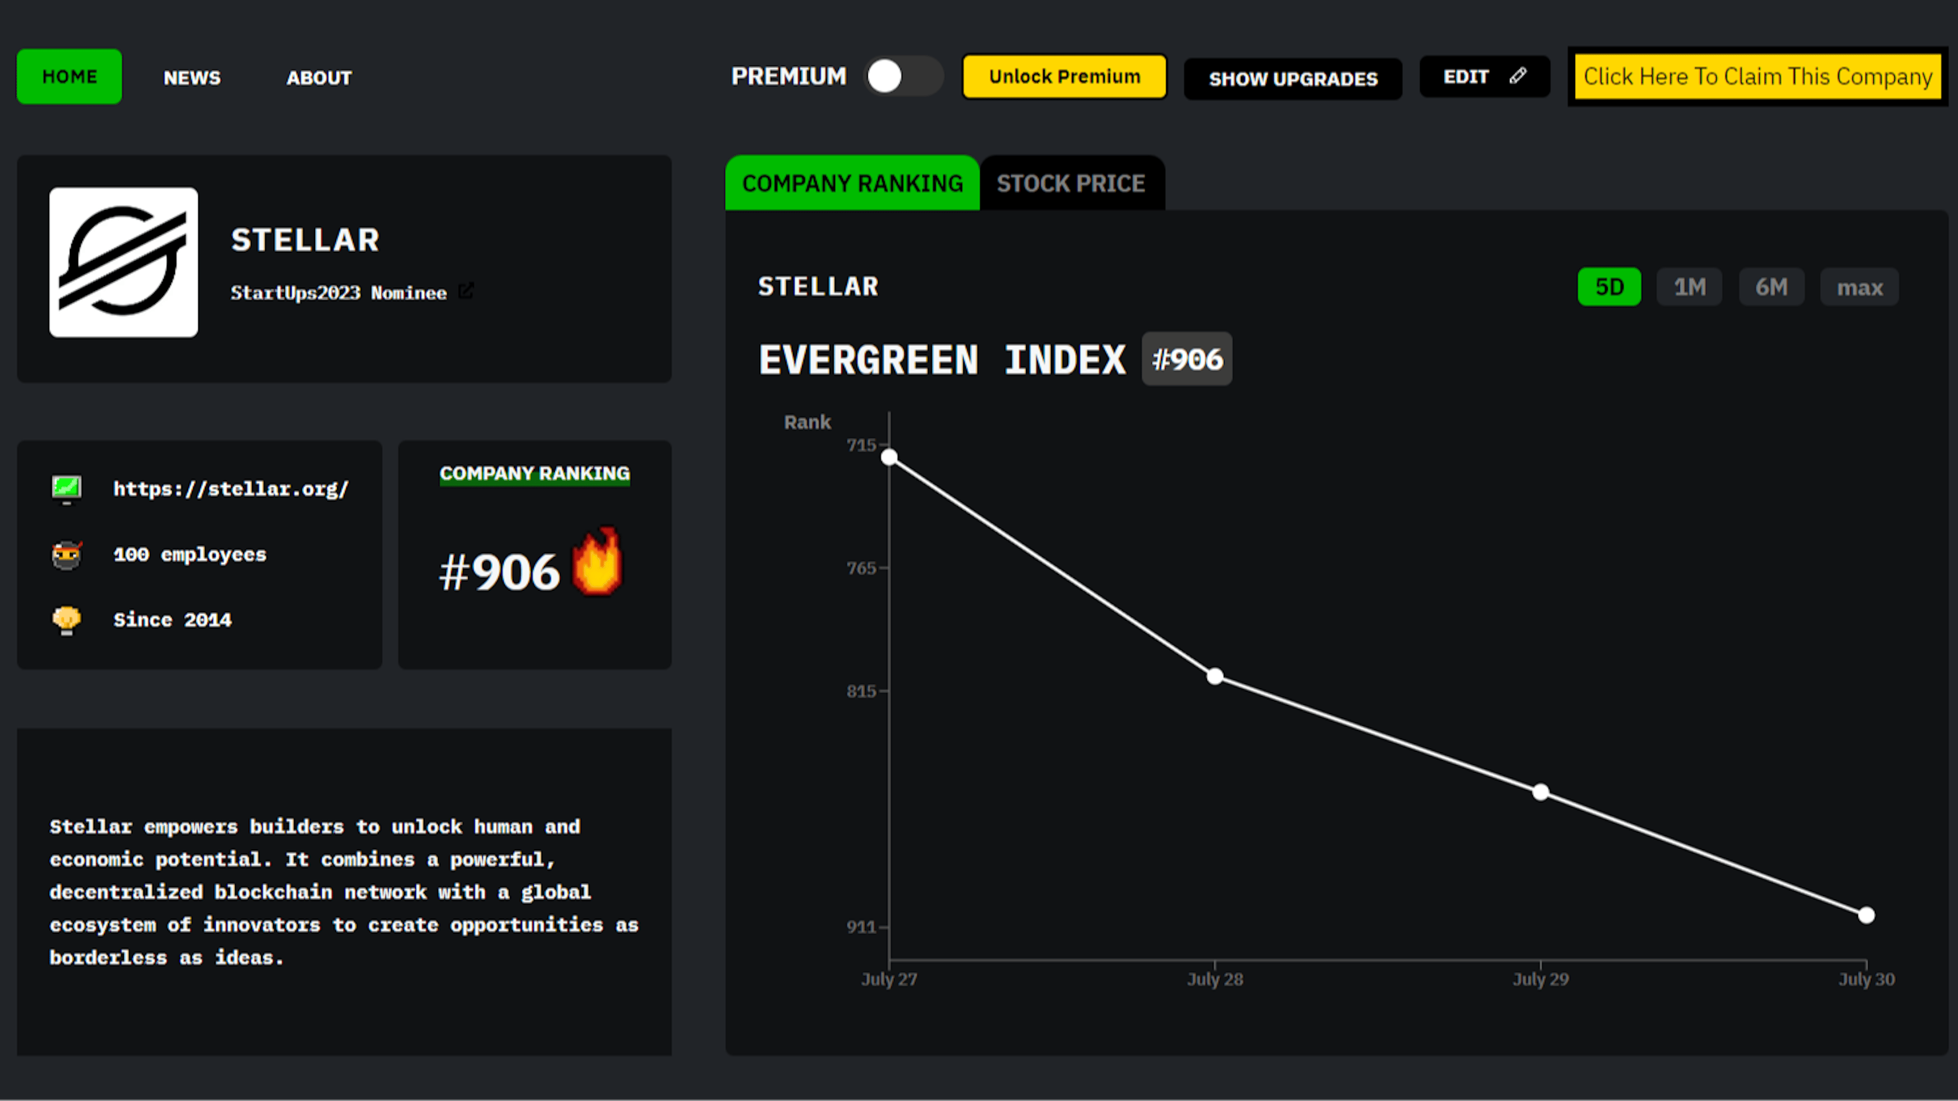Select the 5D range selector

[x=1609, y=286]
